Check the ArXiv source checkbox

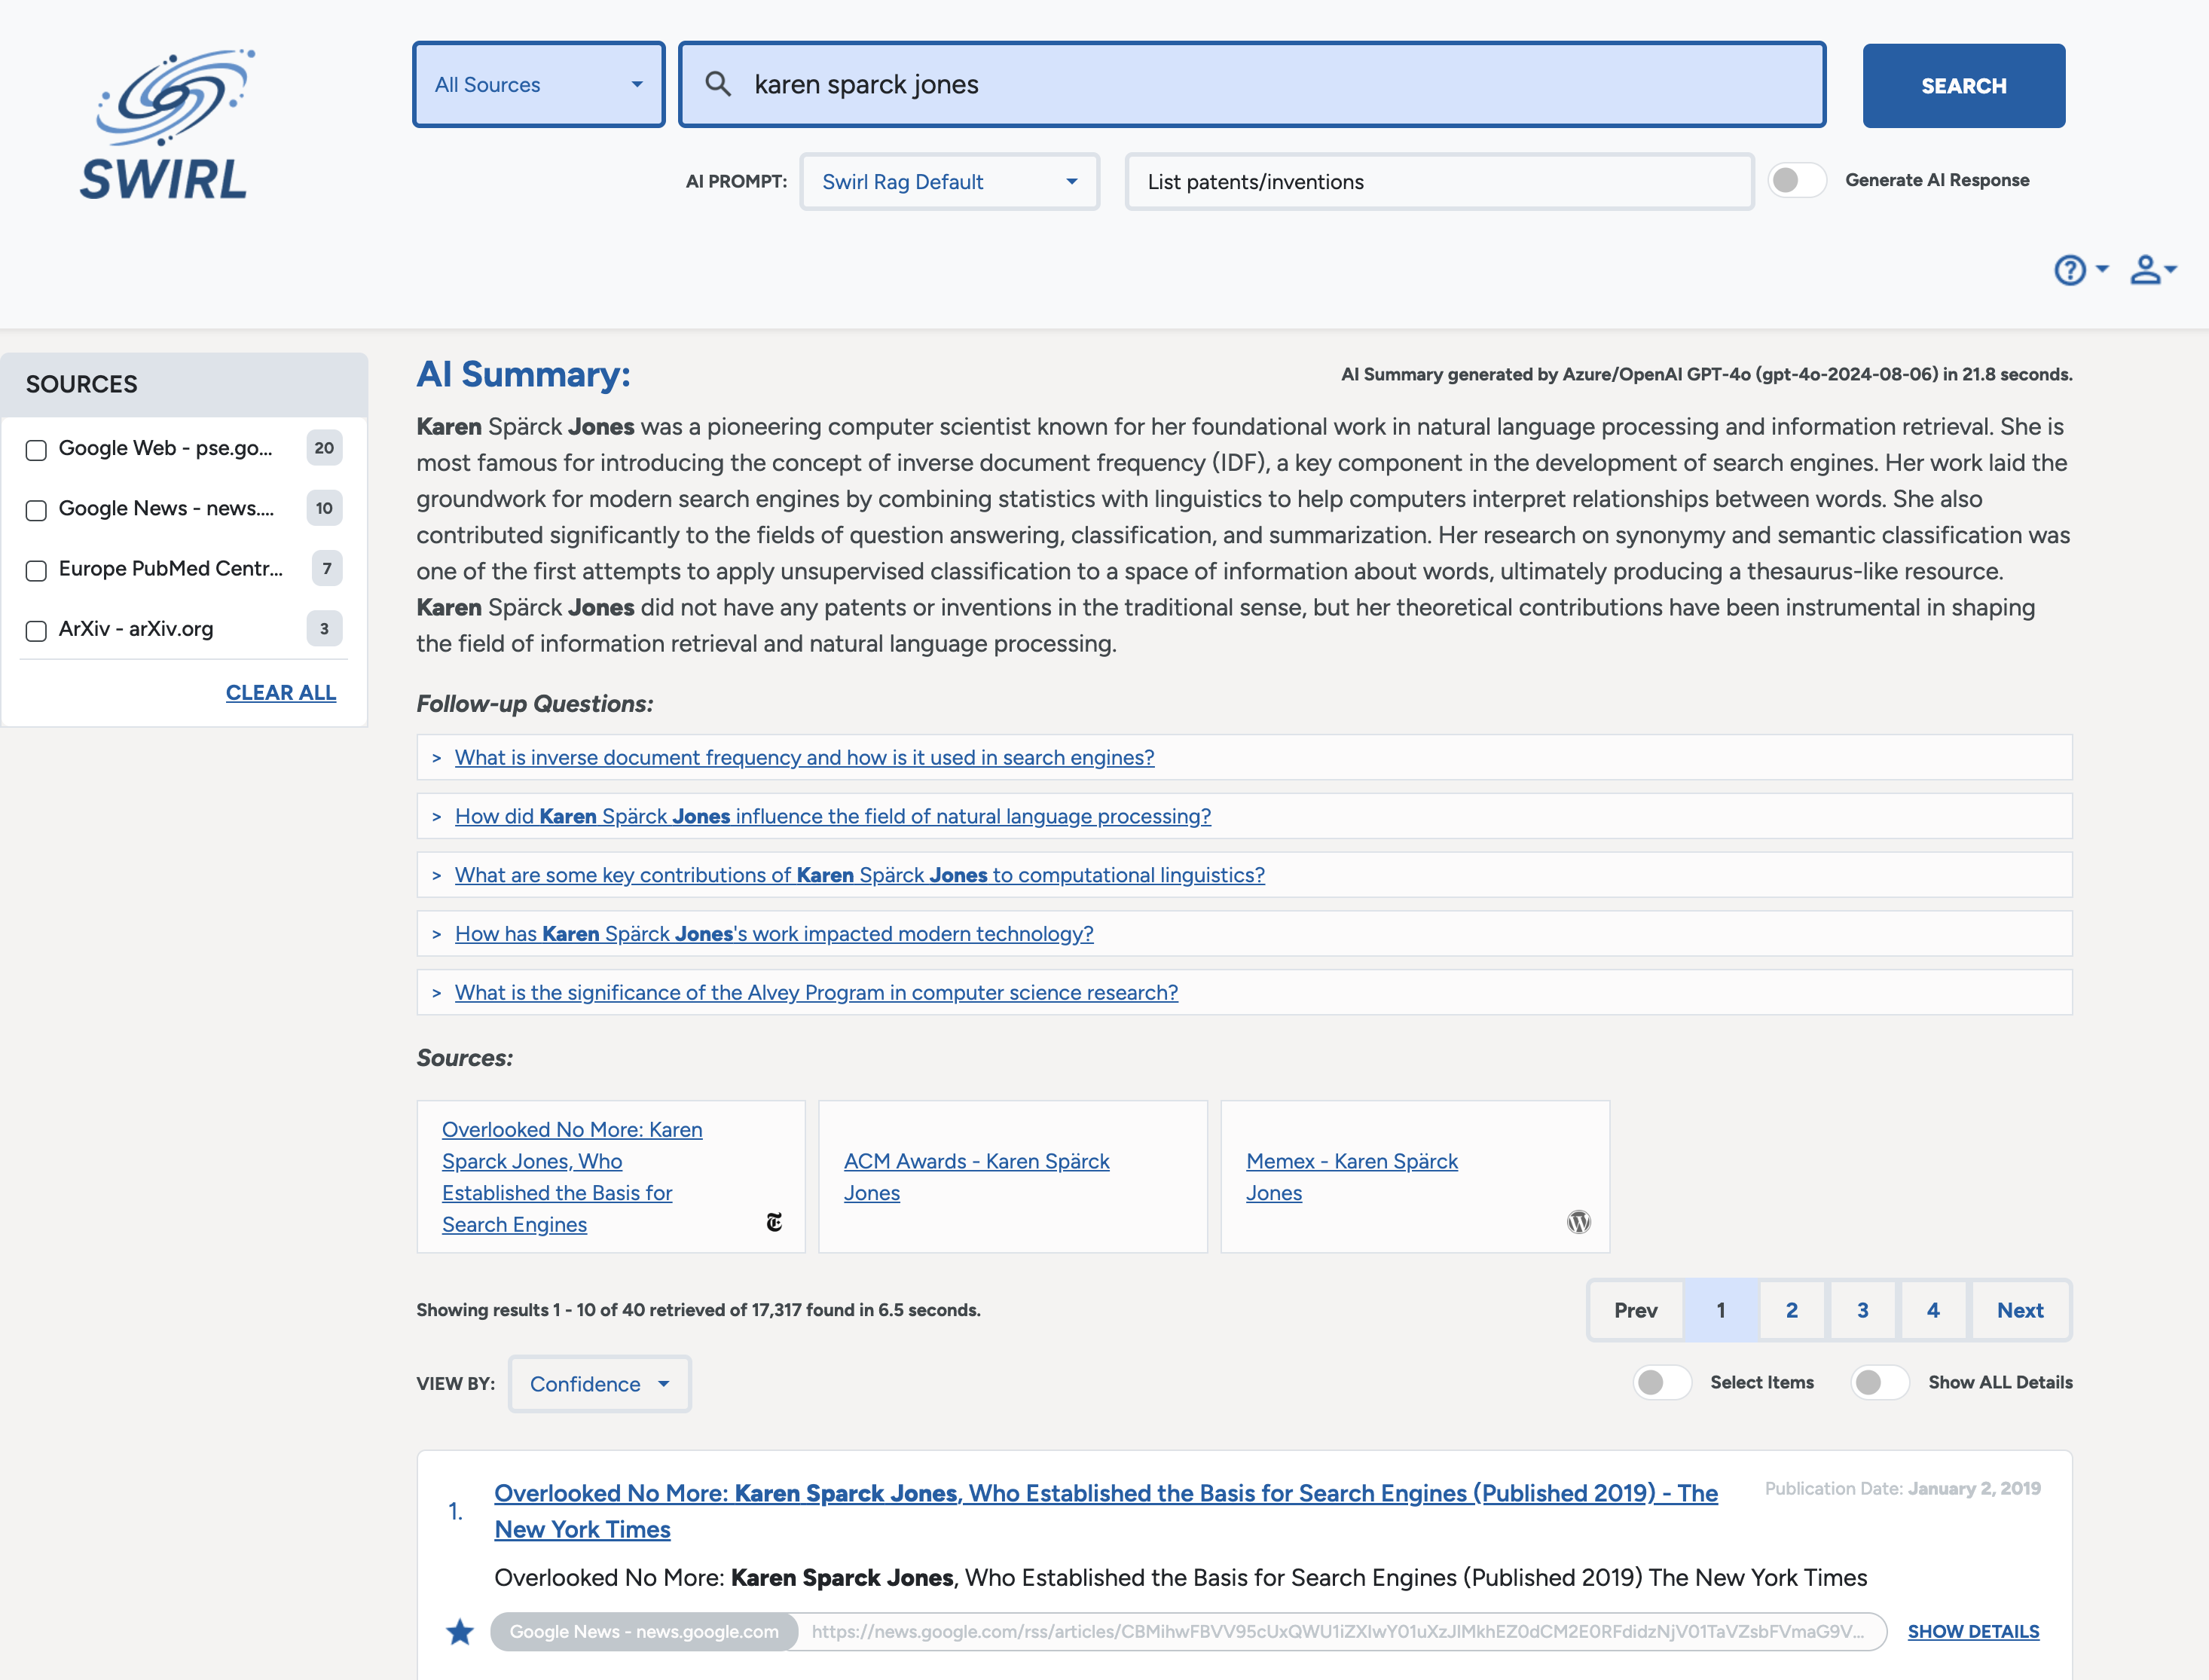point(36,630)
